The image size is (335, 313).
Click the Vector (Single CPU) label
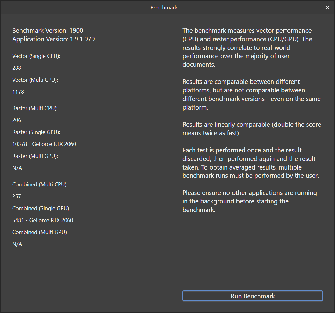coord(36,56)
